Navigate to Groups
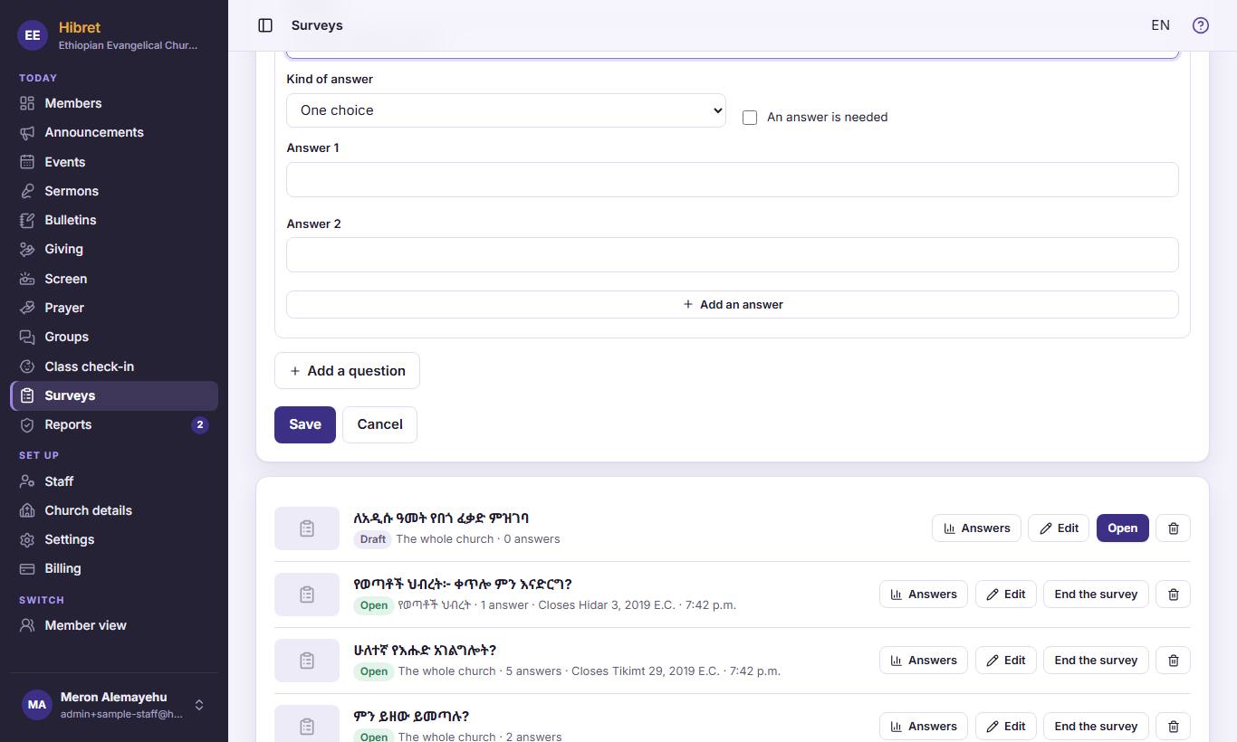This screenshot has height=742, width=1237. click(114, 337)
